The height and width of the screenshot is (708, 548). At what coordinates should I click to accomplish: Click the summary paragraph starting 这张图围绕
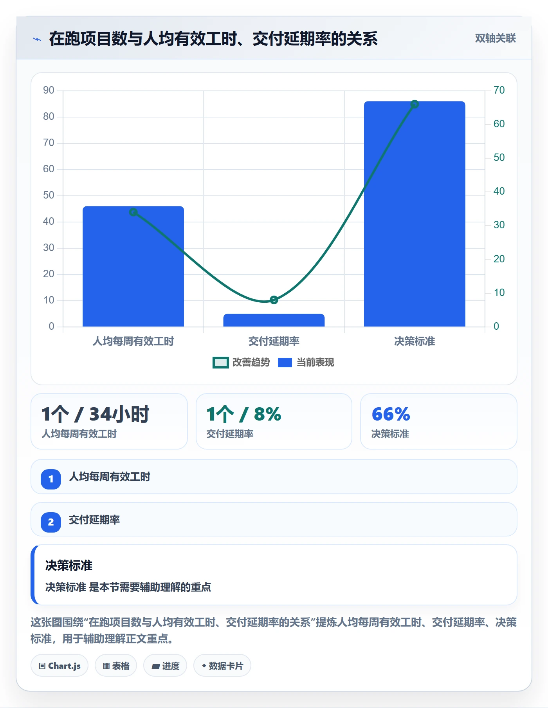tap(274, 630)
